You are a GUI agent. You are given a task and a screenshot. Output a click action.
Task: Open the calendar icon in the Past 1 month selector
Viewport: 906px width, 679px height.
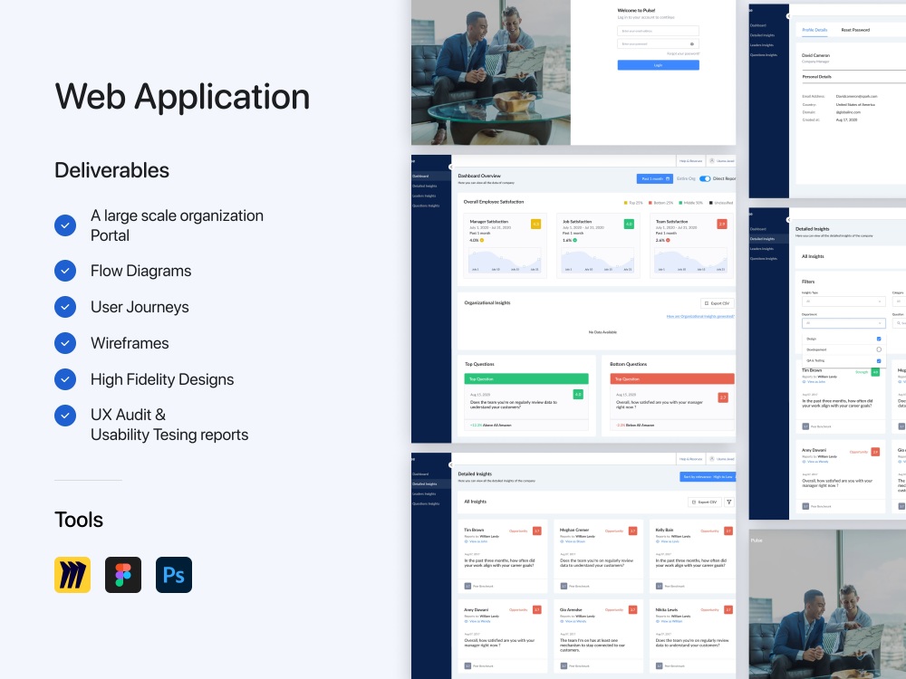tap(668, 179)
